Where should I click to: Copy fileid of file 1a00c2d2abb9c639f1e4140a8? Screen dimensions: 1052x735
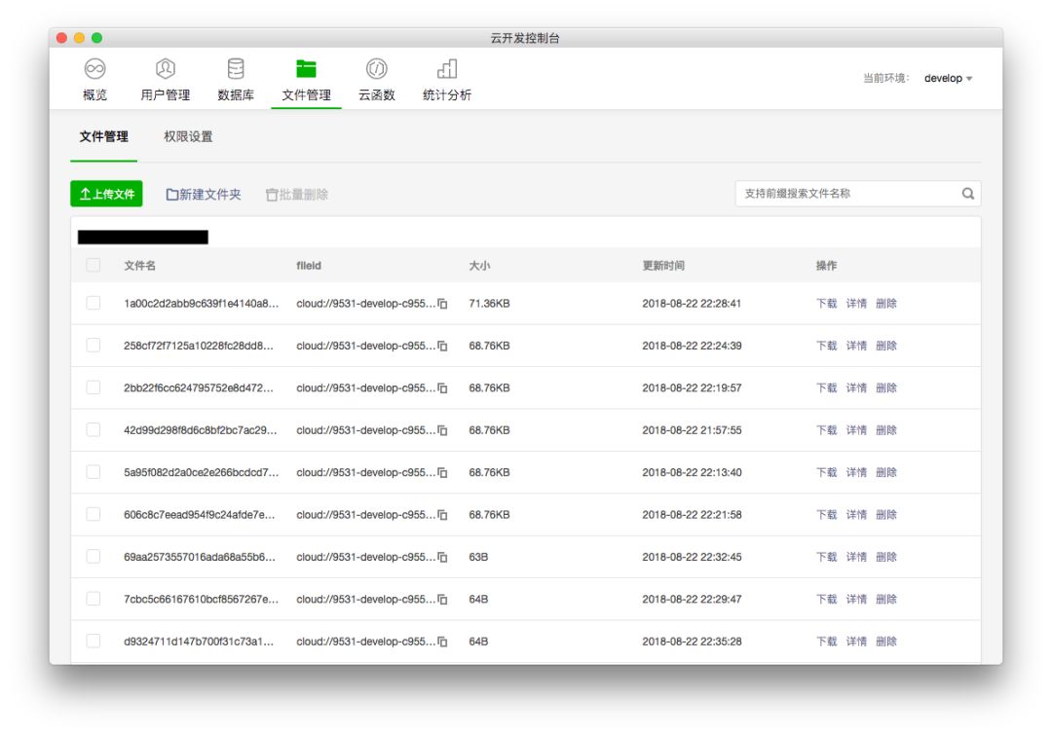443,304
